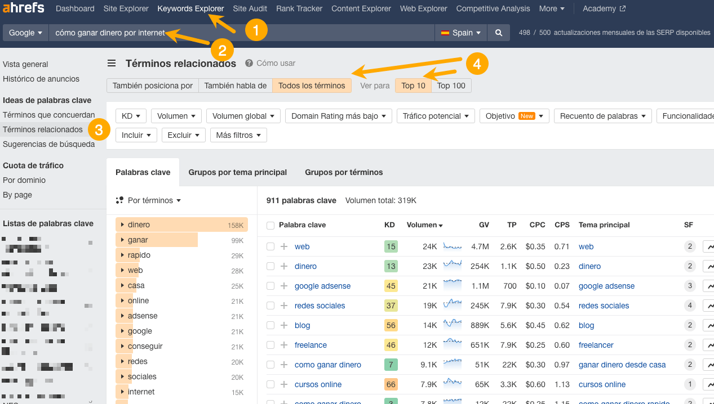Image resolution: width=714 pixels, height=404 pixels.
Task: Click the volume trend sparkline for google adsense
Action: [x=452, y=286]
